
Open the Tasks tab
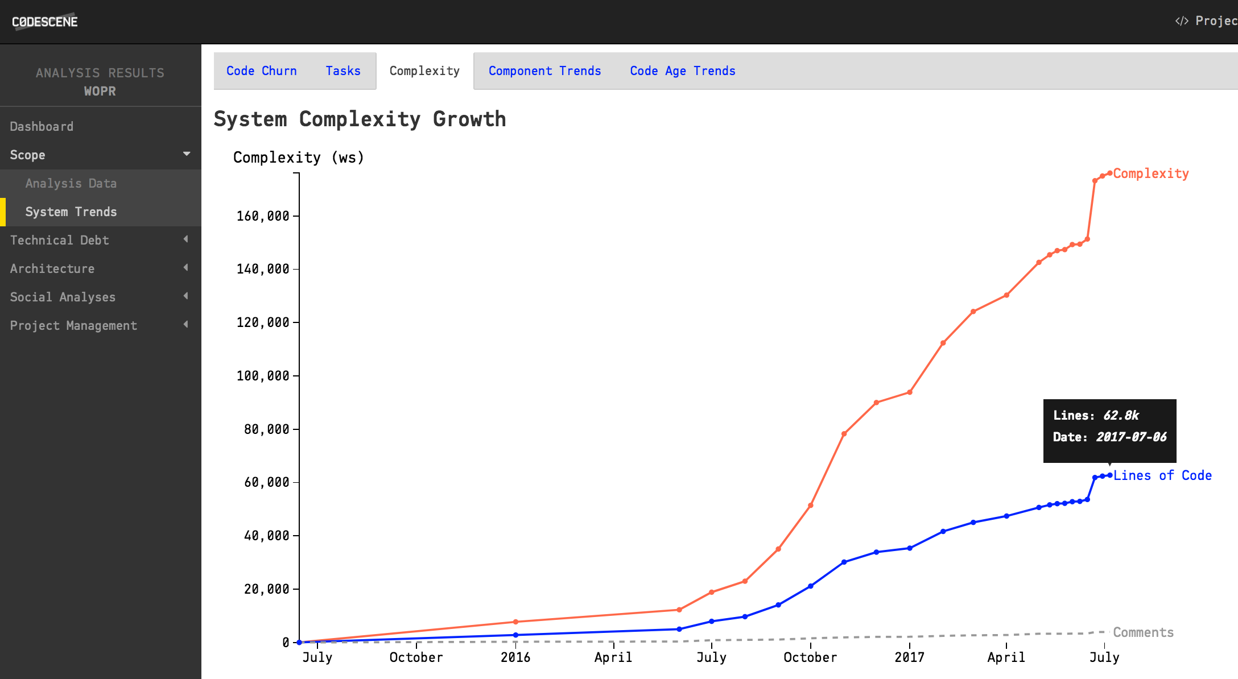point(343,71)
